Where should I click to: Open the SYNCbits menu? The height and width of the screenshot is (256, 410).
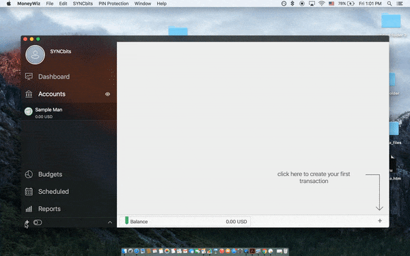pyautogui.click(x=83, y=3)
